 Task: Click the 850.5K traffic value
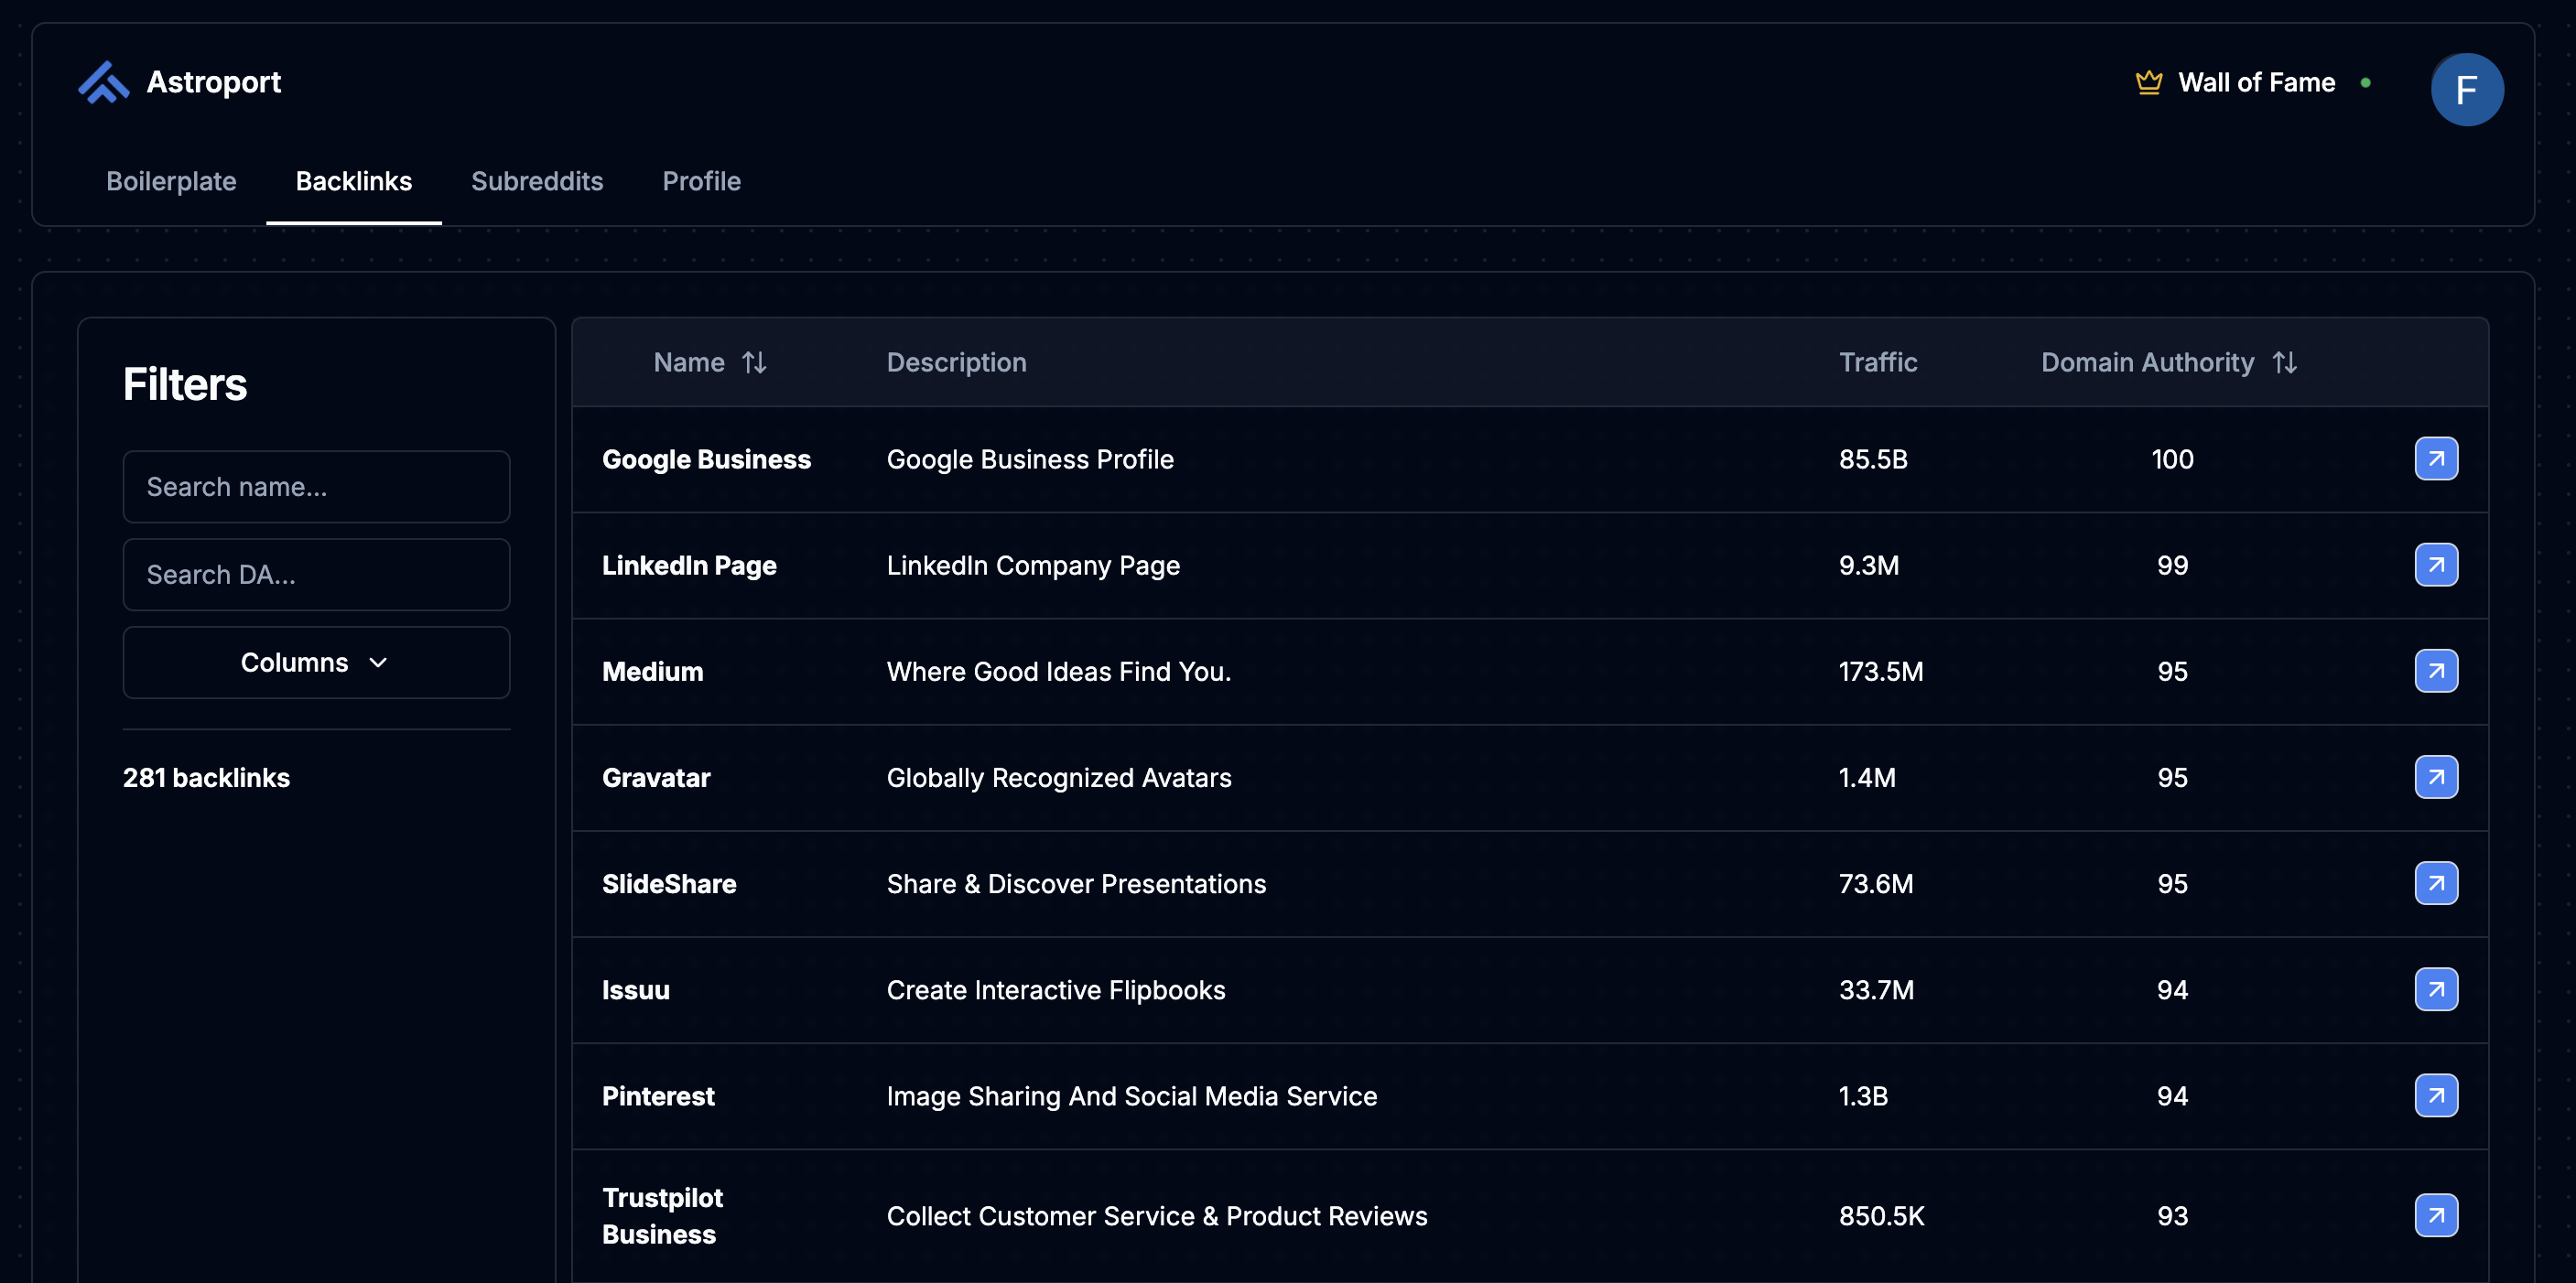(x=1881, y=1215)
